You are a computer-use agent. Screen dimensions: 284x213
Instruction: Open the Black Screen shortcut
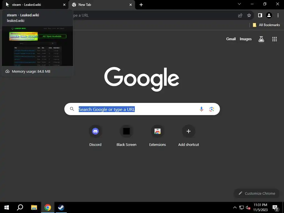126,136
